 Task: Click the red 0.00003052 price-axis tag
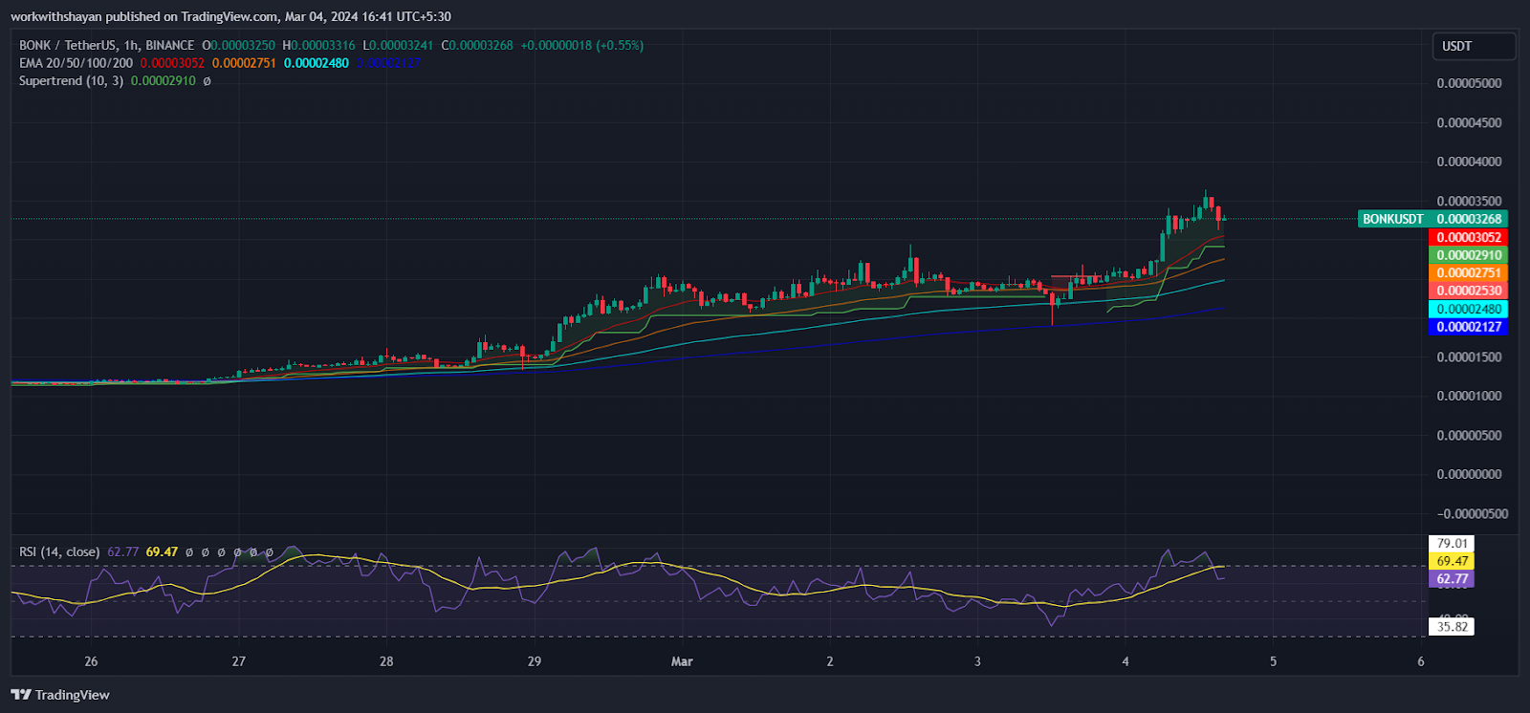pos(1468,237)
